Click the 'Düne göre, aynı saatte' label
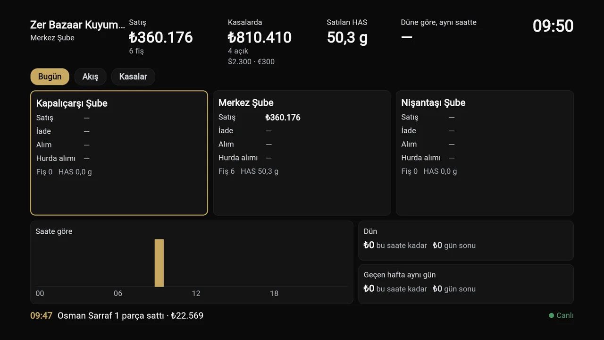 pyautogui.click(x=438, y=22)
